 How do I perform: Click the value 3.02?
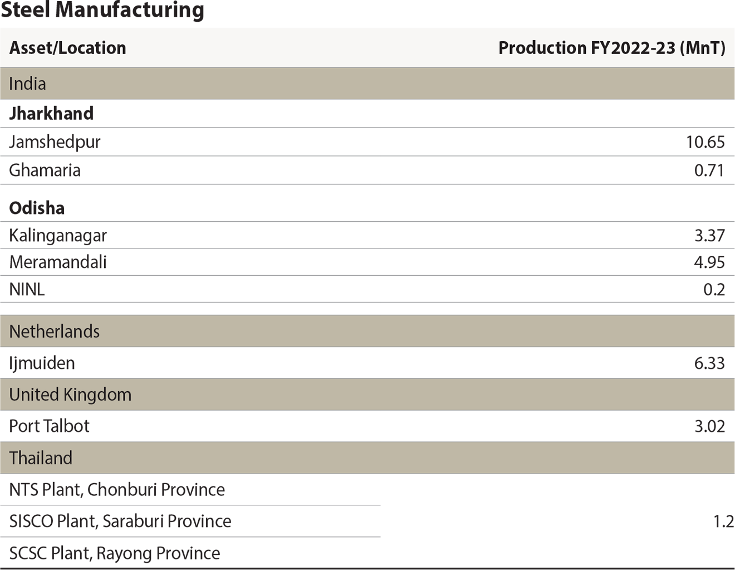coord(709,426)
